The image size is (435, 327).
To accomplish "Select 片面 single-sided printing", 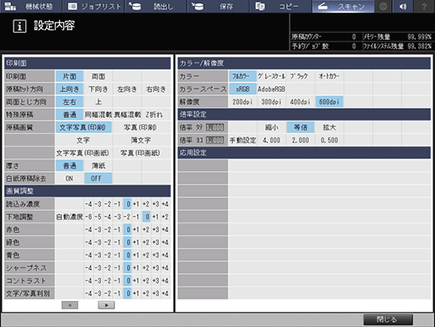I will point(69,76).
